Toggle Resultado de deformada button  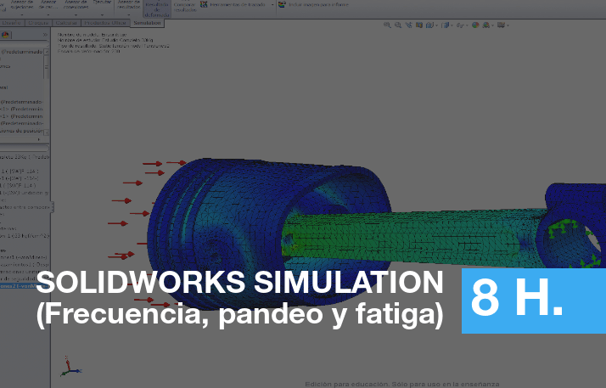[157, 8]
